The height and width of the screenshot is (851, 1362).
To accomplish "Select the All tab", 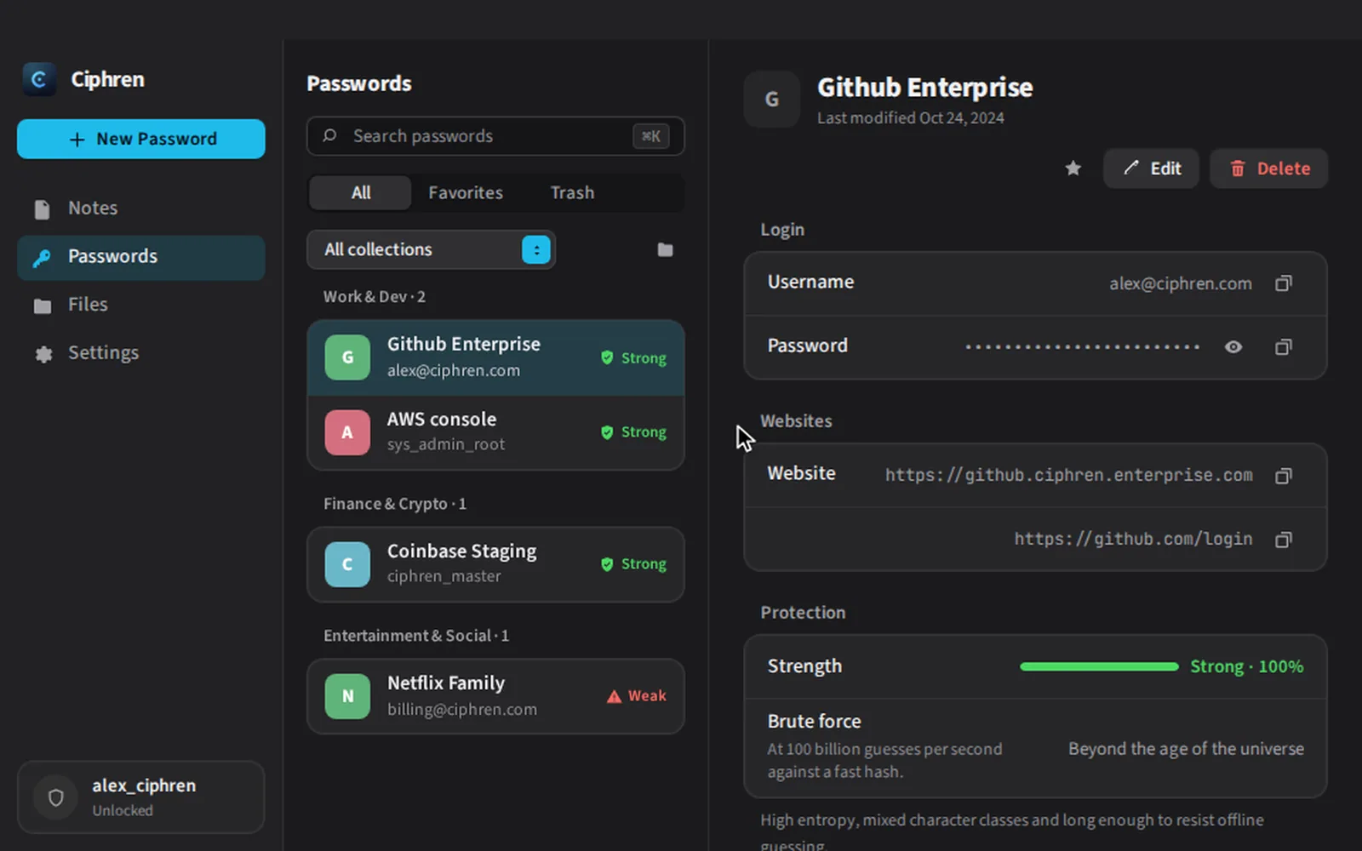I will pyautogui.click(x=360, y=193).
